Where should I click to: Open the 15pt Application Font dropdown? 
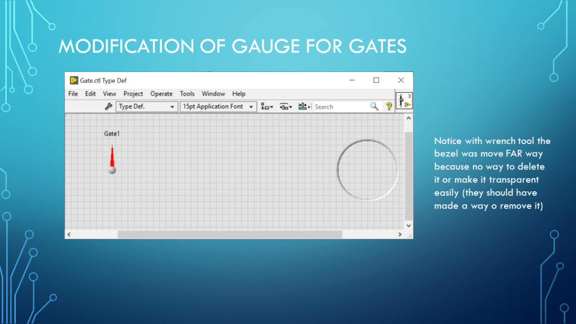click(x=218, y=106)
